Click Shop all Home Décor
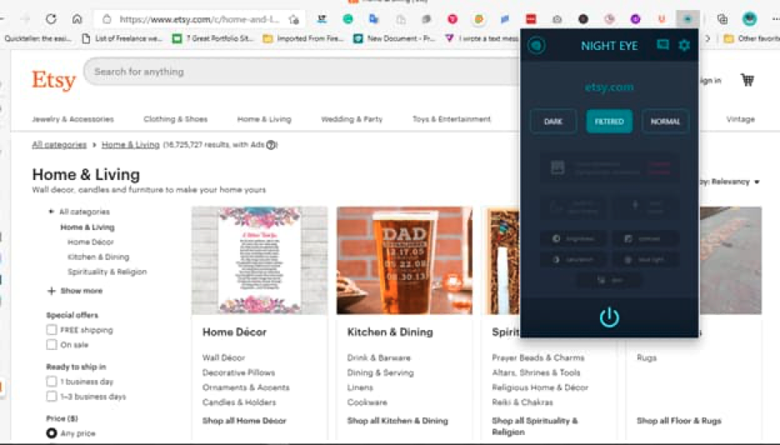 pos(244,421)
